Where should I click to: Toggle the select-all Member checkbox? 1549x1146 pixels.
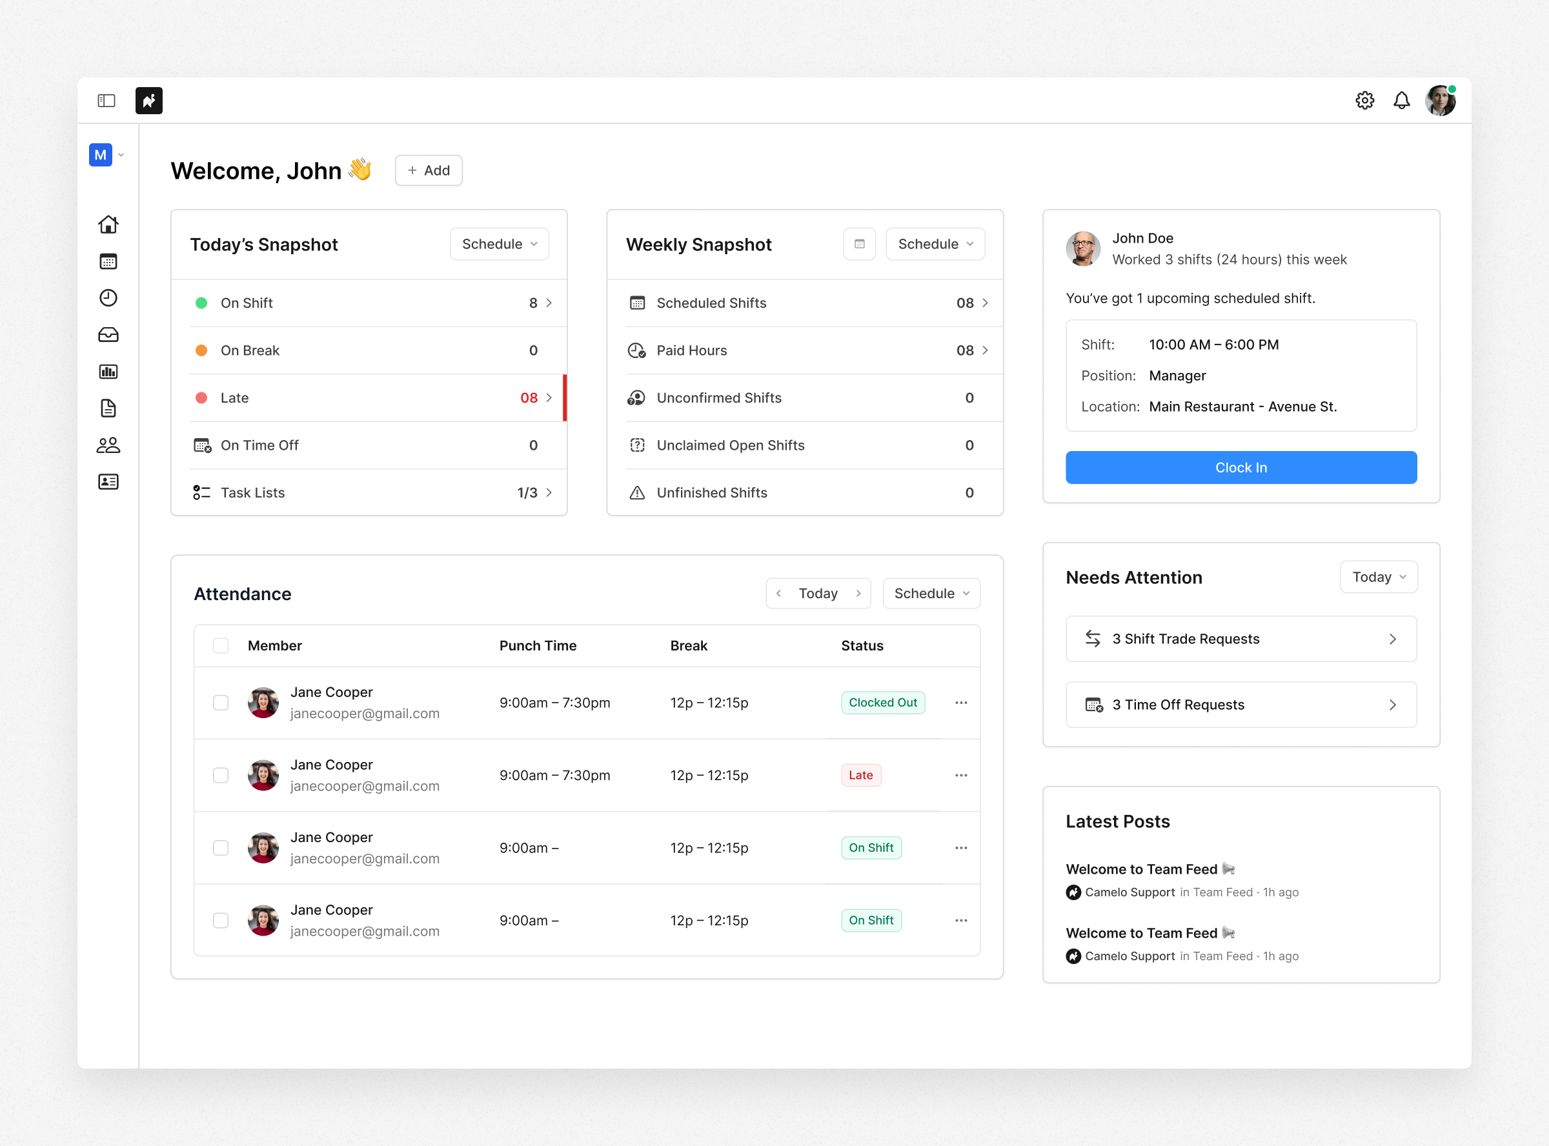pos(221,646)
